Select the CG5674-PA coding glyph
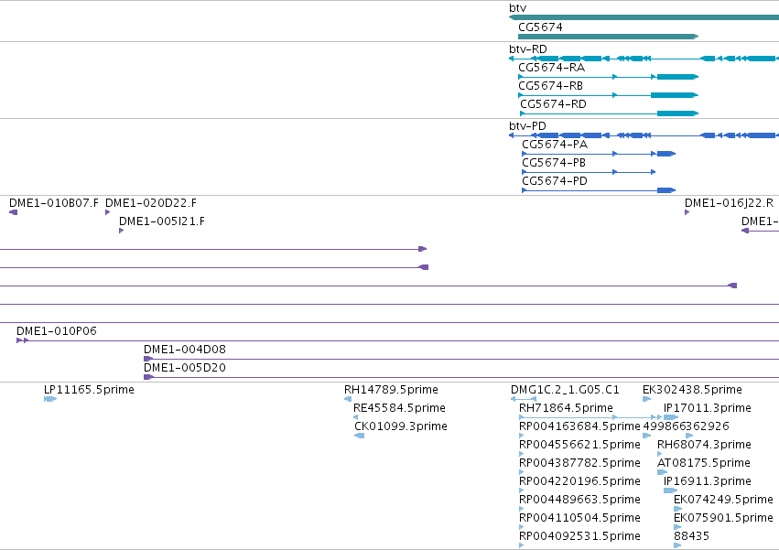 click(599, 154)
